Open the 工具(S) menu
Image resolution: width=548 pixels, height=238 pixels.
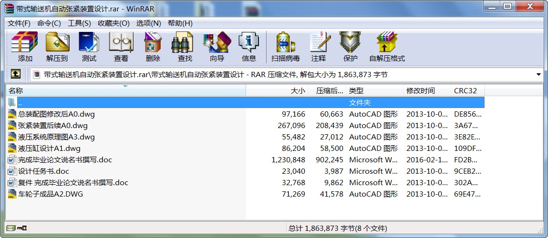pos(79,23)
